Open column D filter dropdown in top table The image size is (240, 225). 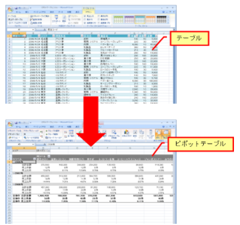click(82, 36)
